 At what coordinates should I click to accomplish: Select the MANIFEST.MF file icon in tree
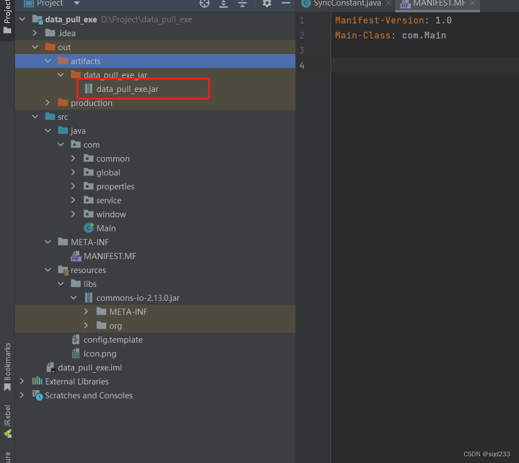[76, 256]
